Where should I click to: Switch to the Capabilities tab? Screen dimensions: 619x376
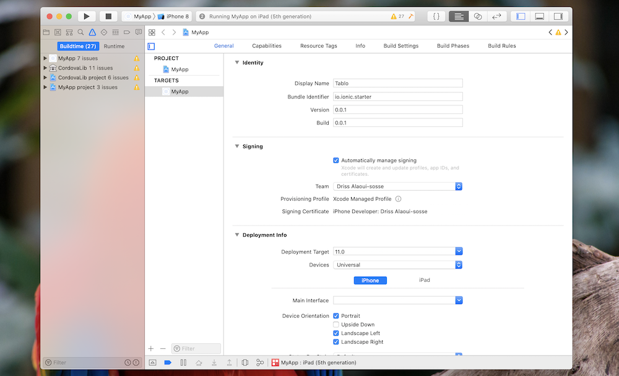pyautogui.click(x=267, y=46)
